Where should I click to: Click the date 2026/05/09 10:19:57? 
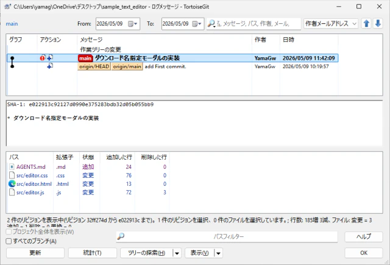pyautogui.click(x=306, y=66)
